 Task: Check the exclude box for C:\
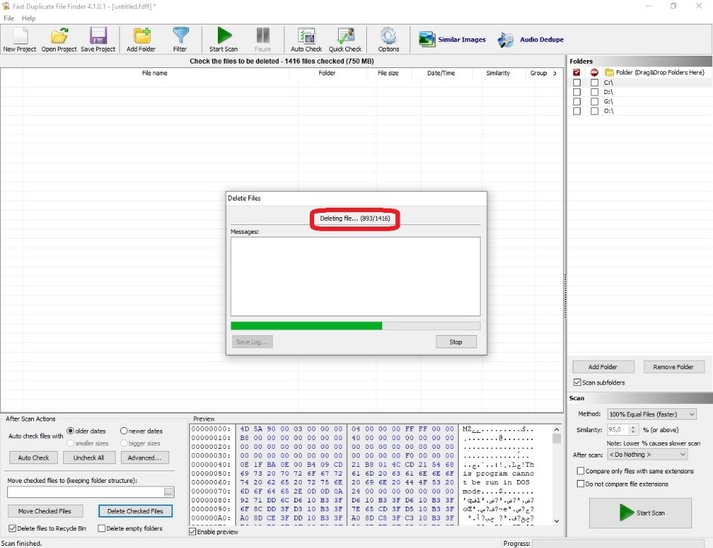(594, 83)
